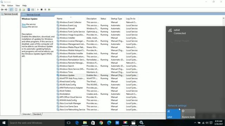
Task: Select the Windows Time service
Action: point(97,72)
